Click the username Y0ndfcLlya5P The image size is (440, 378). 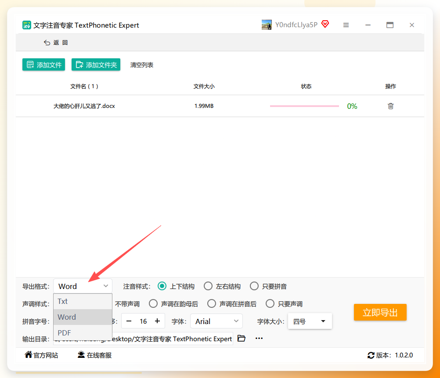click(x=296, y=25)
